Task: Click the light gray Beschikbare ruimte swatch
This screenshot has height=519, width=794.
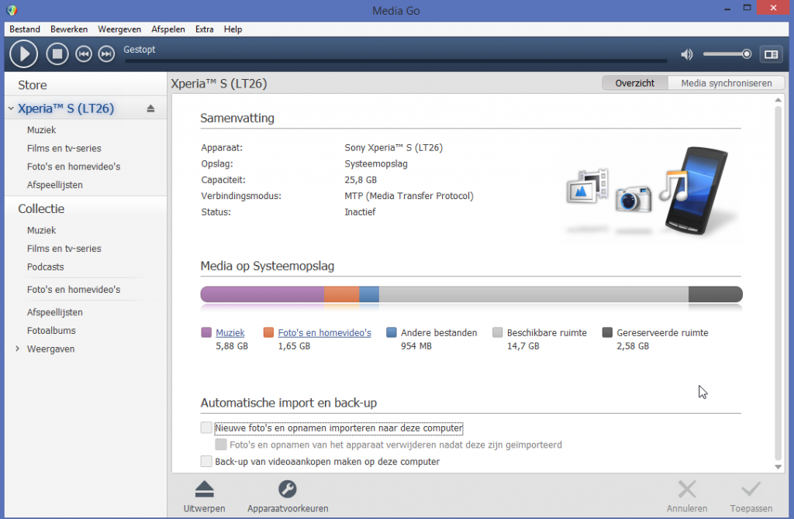Action: [497, 332]
